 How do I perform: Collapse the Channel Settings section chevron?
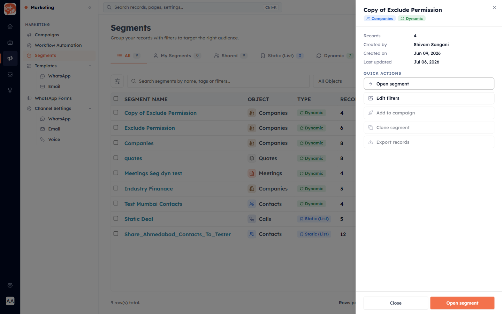pos(90,109)
